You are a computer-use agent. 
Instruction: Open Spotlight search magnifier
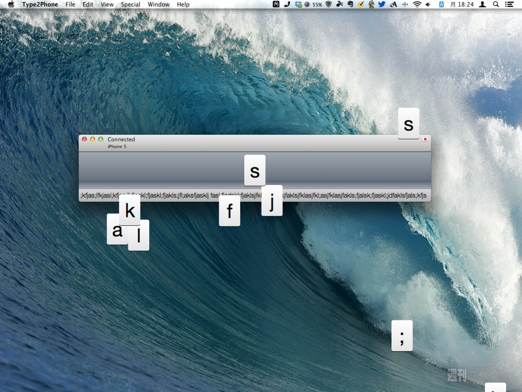pos(496,4)
